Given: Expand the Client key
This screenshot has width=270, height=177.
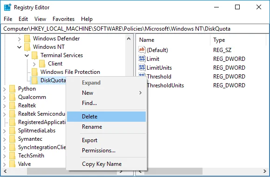Looking at the screenshot, I should tap(34, 64).
